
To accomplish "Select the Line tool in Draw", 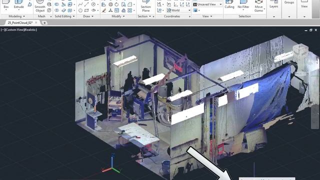I will pyautogui.click(x=86, y=4).
